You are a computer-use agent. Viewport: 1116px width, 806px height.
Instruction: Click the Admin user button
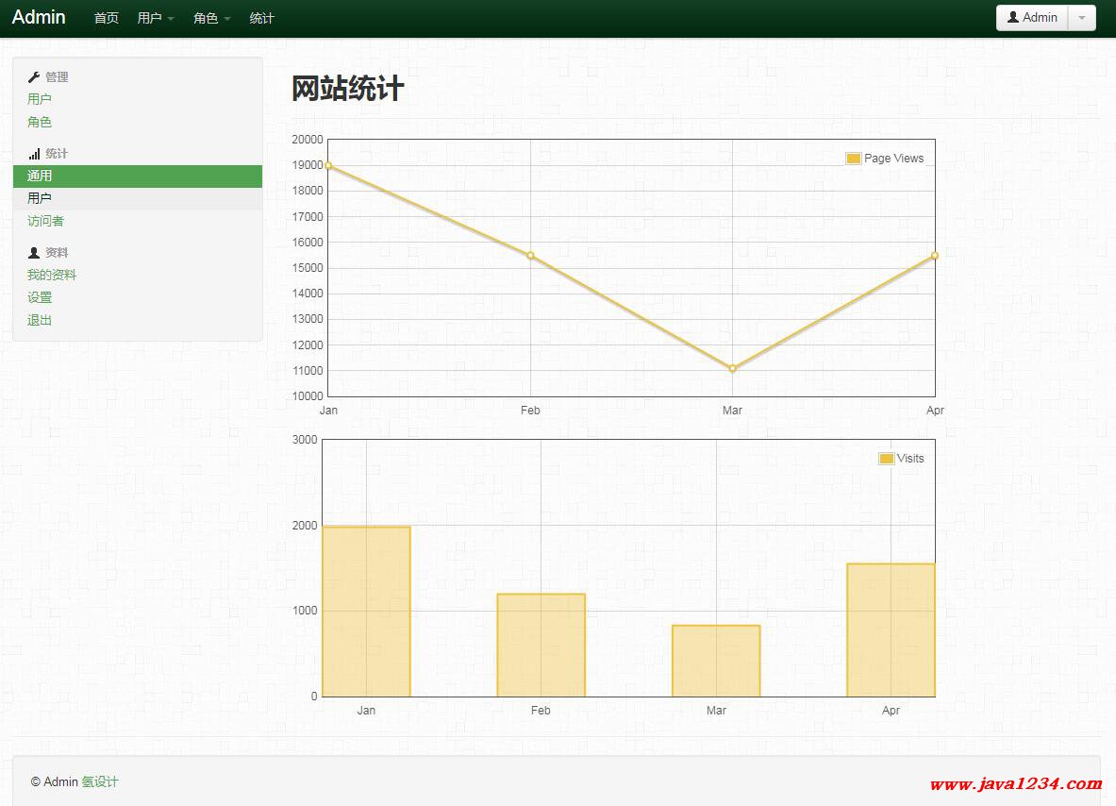(1032, 18)
